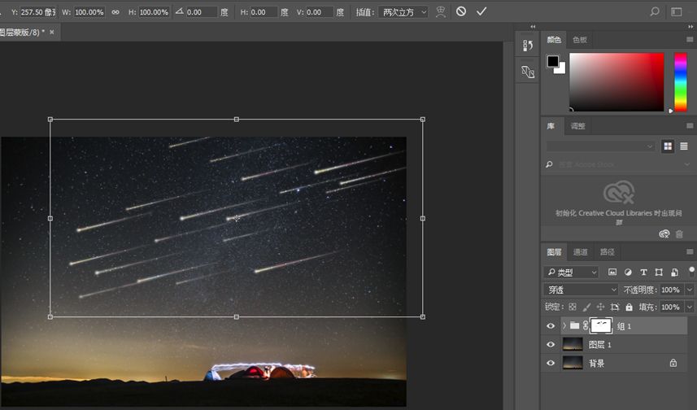This screenshot has width=697, height=410.
Task: Click the mask link icon on 组 1
Action: coord(586,326)
